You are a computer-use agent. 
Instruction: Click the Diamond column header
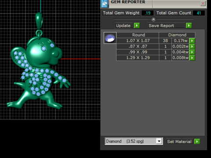[177, 35]
